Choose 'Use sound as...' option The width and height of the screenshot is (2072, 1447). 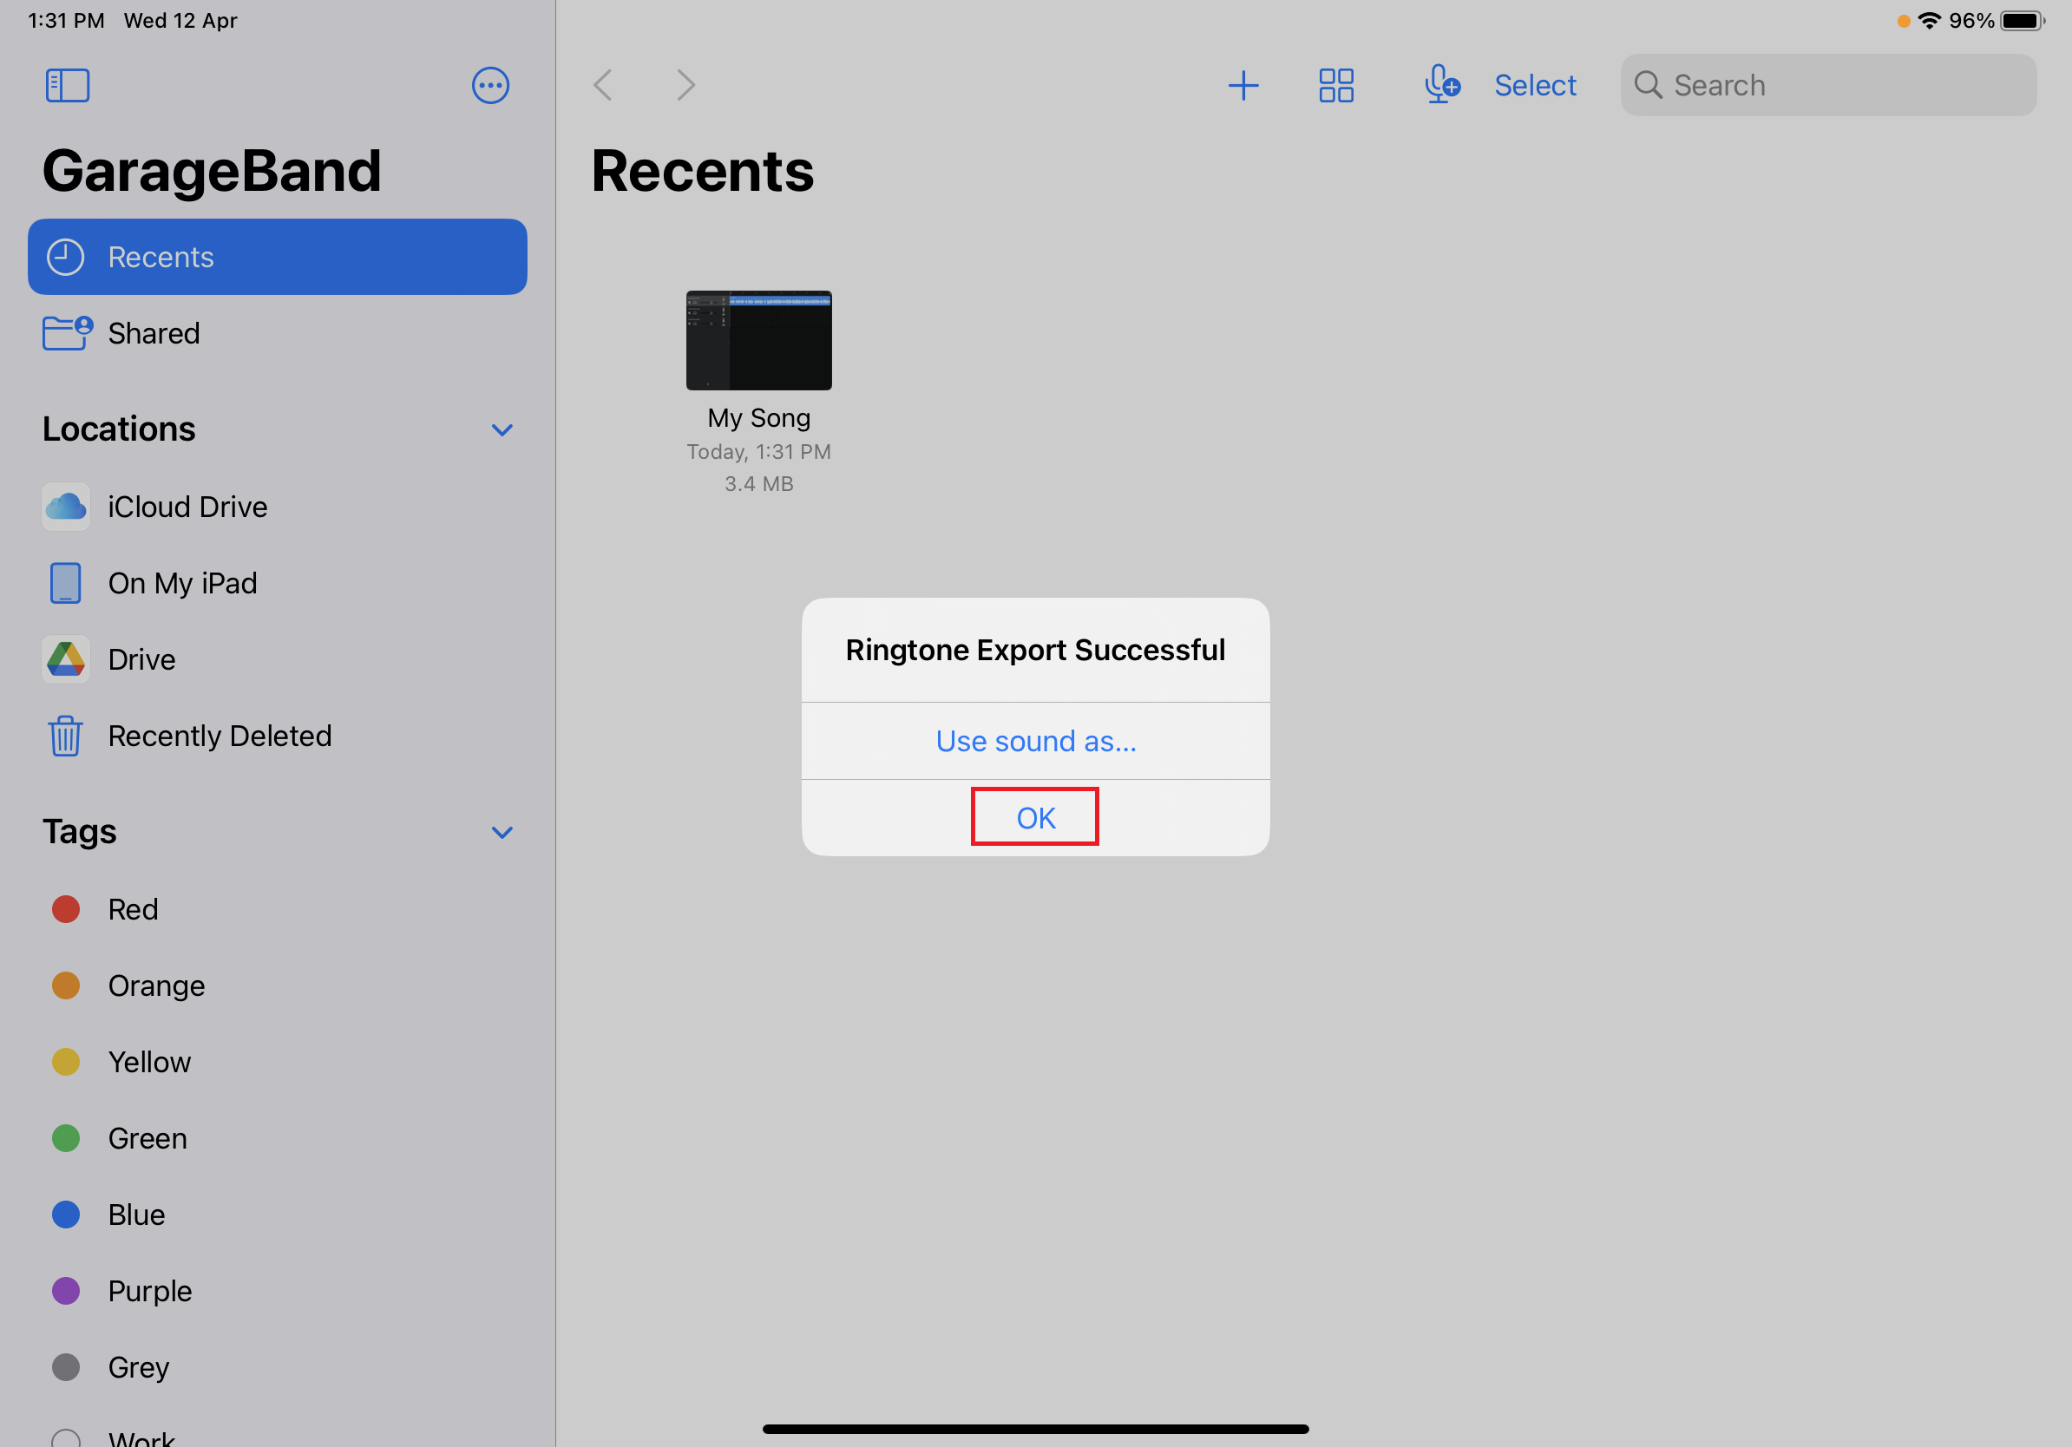click(1035, 741)
